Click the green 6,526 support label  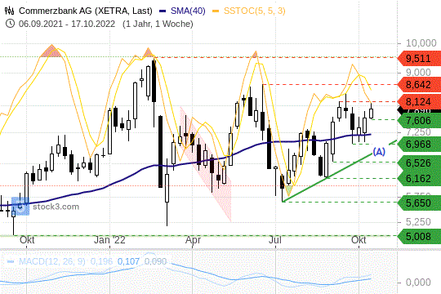tap(419, 163)
